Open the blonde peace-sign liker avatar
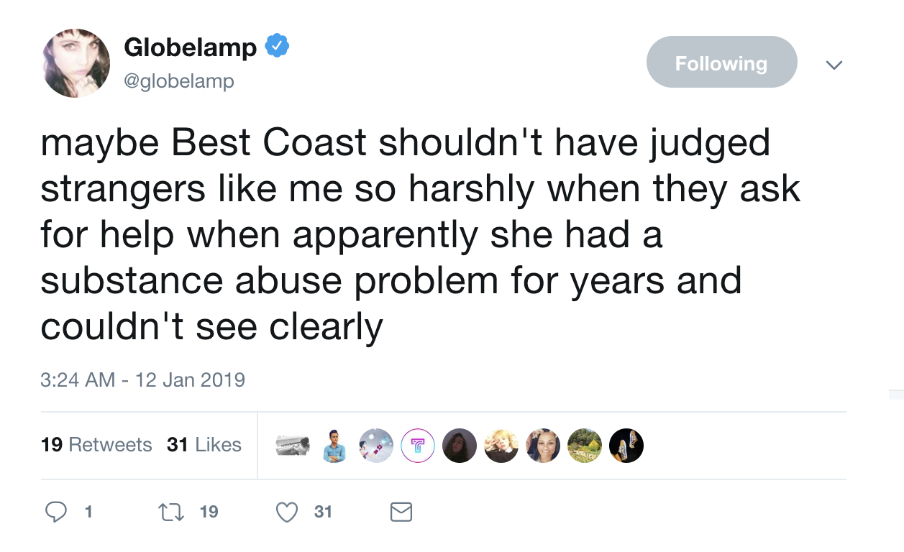Viewport: 904px width, 552px height. coord(501,446)
